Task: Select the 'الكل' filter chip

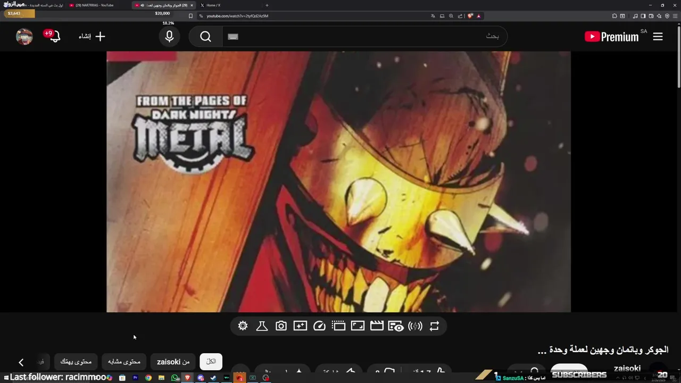Action: [211, 362]
